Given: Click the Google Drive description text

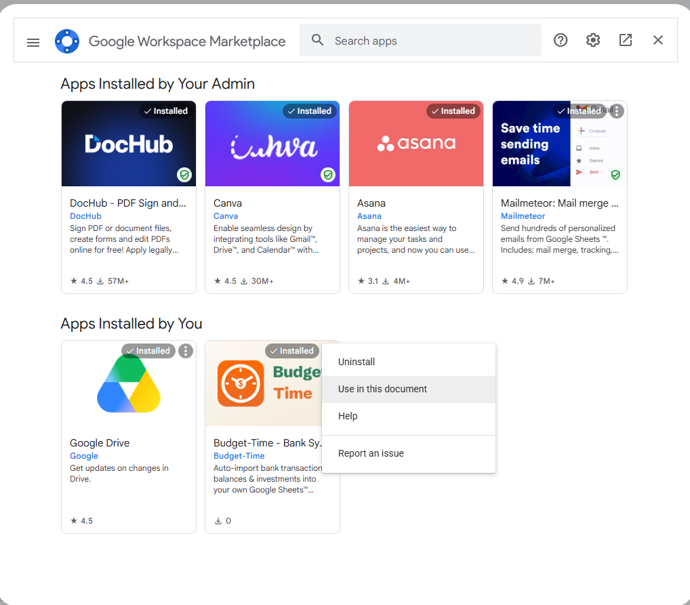Looking at the screenshot, I should (119, 474).
